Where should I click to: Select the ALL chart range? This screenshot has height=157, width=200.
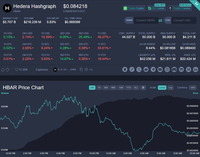pos(136,88)
